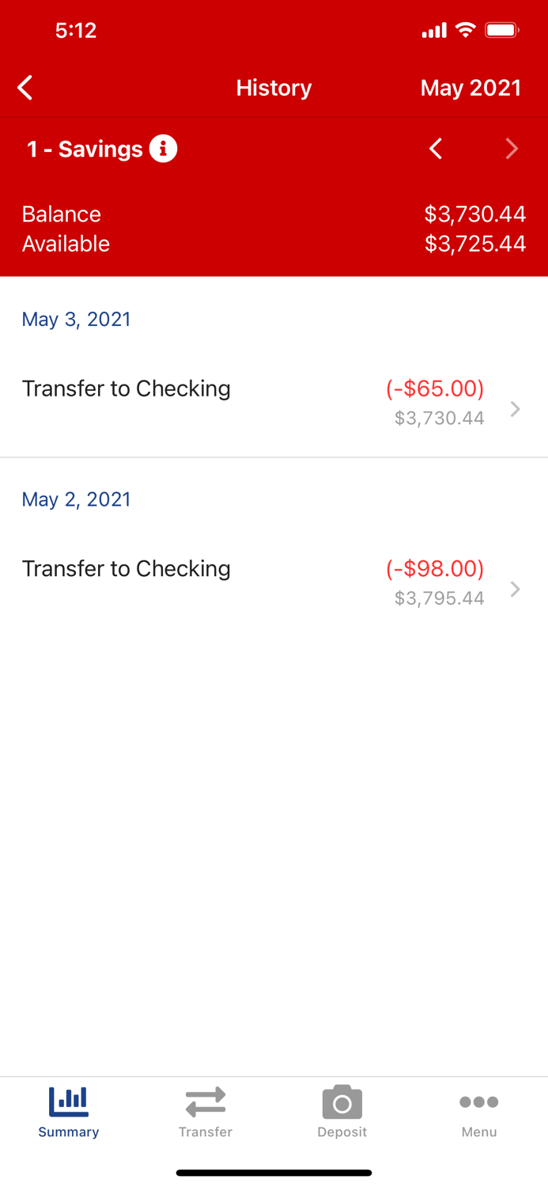Switch to the Deposit tab label
The image size is (548, 1187).
point(342,1132)
